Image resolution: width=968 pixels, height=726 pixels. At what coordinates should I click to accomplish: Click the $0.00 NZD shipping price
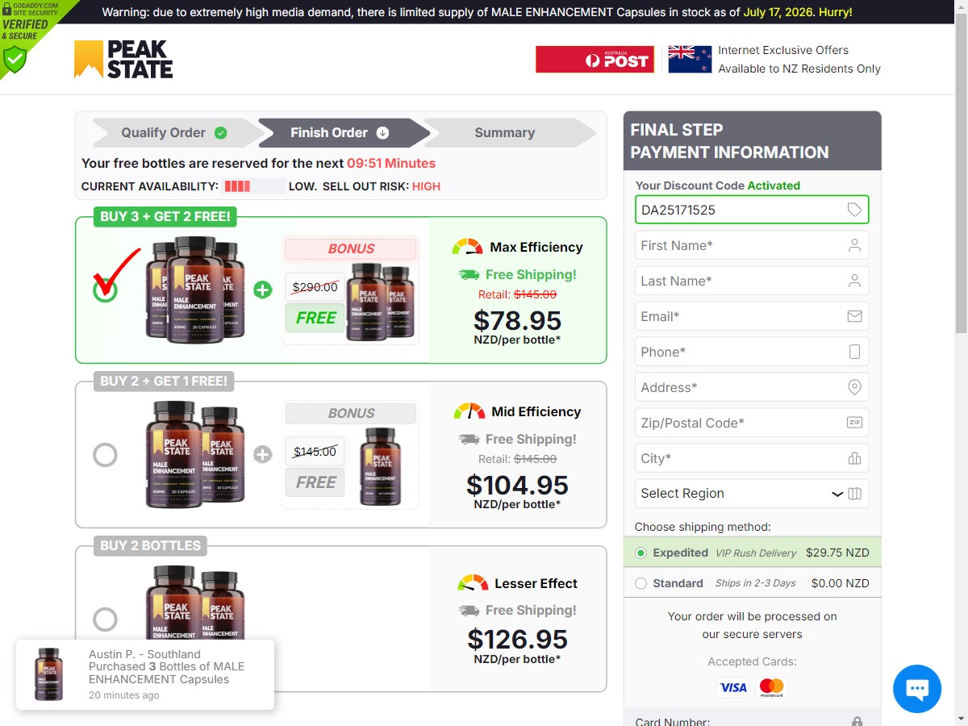(x=841, y=583)
